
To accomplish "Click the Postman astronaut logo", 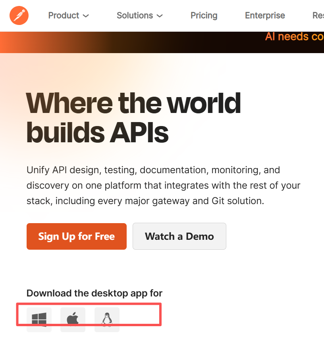I will click(x=19, y=15).
